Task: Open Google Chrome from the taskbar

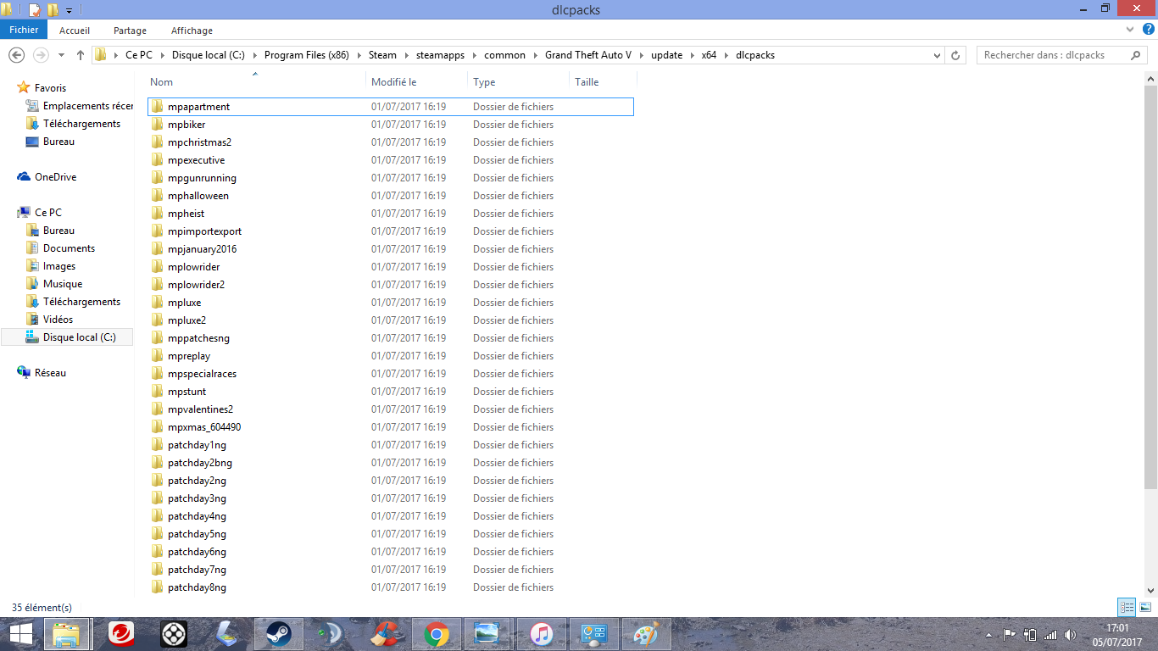Action: click(437, 634)
